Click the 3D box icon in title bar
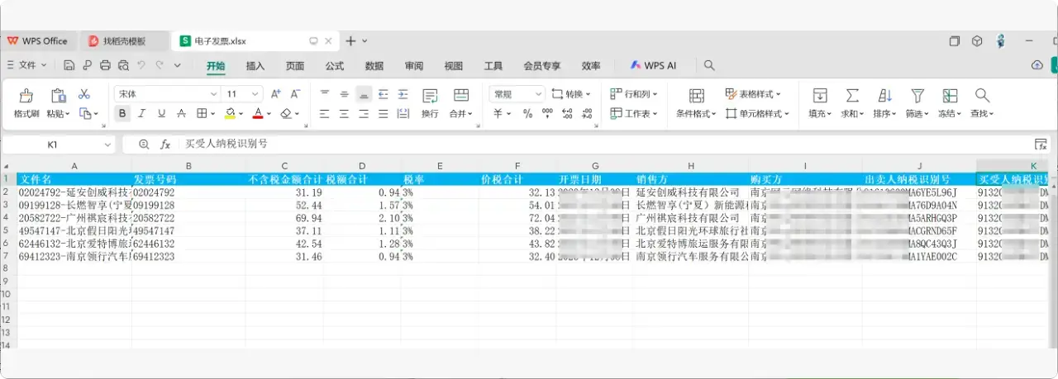 [x=977, y=40]
